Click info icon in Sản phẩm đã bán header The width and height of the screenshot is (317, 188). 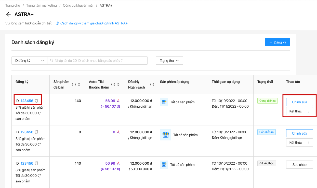[x=74, y=84]
